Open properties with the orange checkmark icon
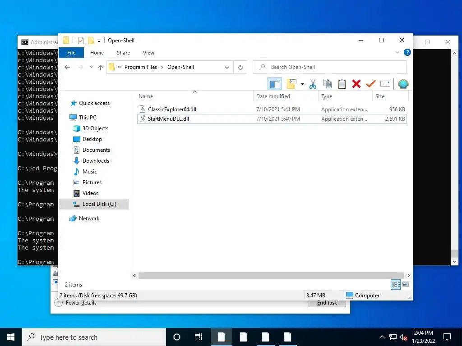 tap(371, 84)
